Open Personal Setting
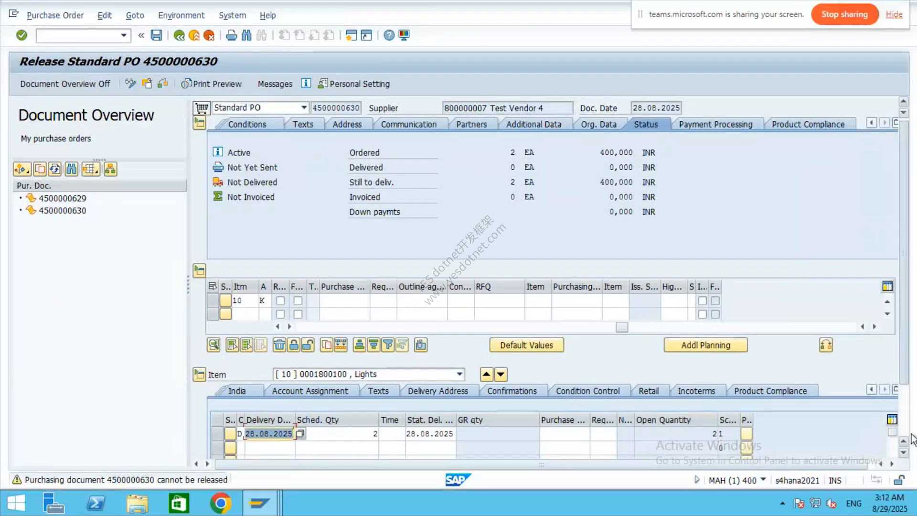Image resolution: width=917 pixels, height=516 pixels. click(x=354, y=84)
